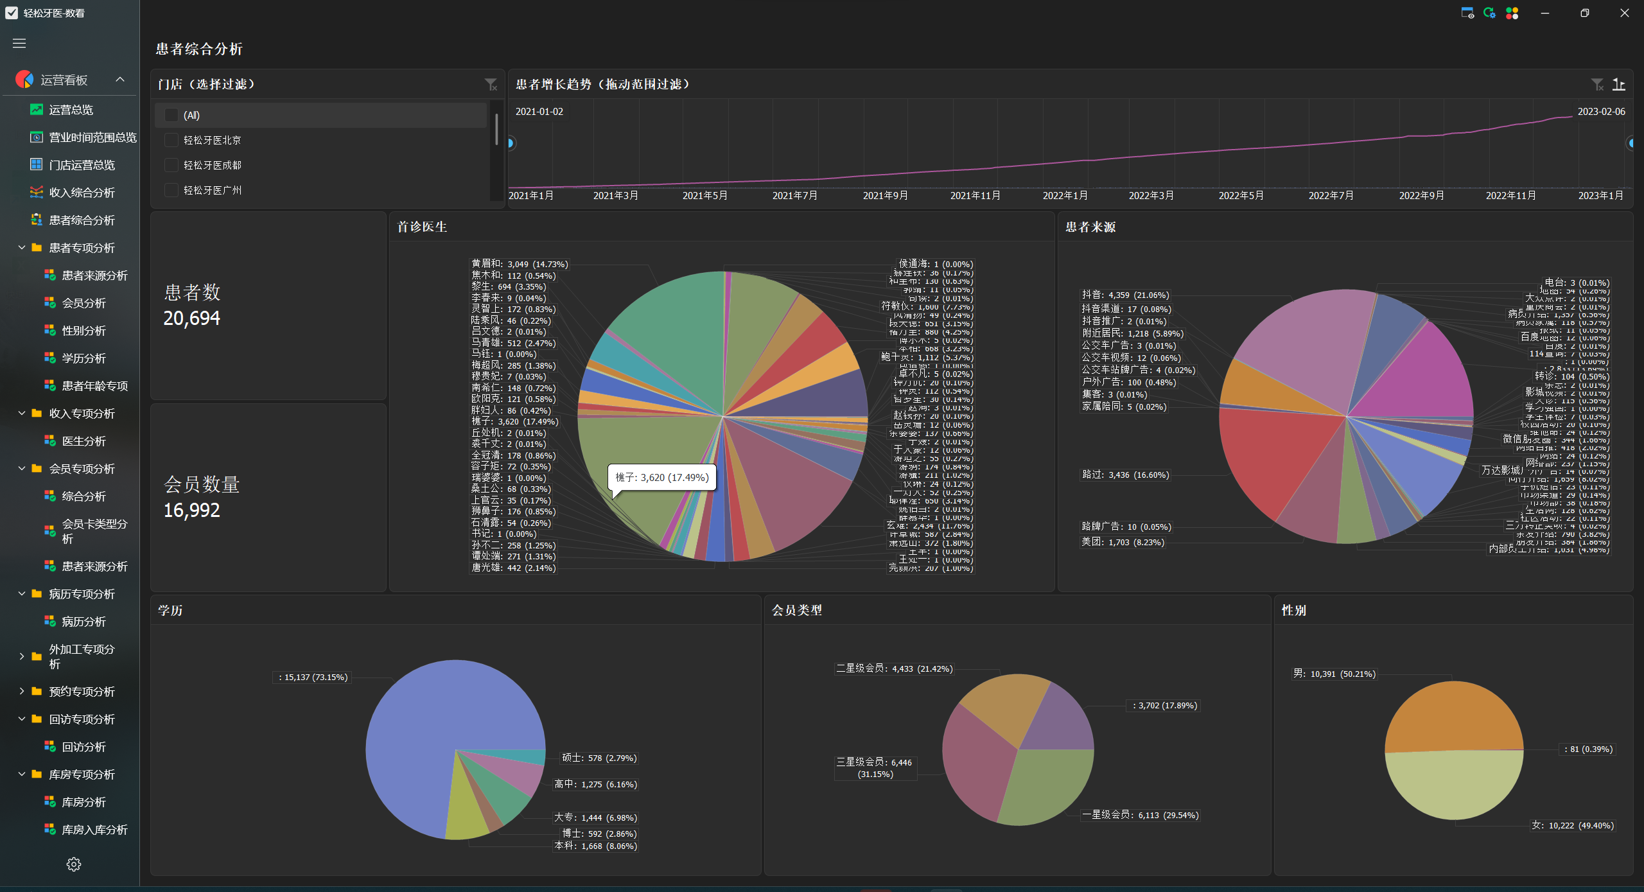Click the 库房入库分析 report icon
The height and width of the screenshot is (892, 1644).
coord(49,830)
